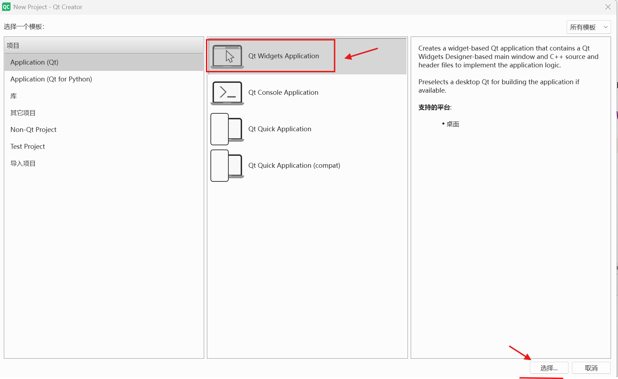Viewport: 618px width, 379px height.
Task: Click the Qt Quick Application device icon
Action: pyautogui.click(x=227, y=129)
